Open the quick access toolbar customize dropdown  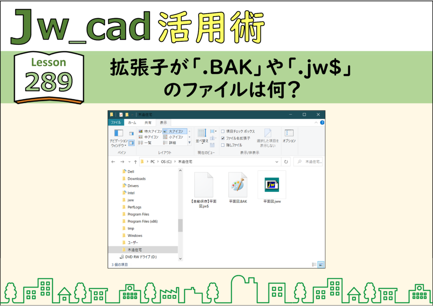(x=132, y=115)
